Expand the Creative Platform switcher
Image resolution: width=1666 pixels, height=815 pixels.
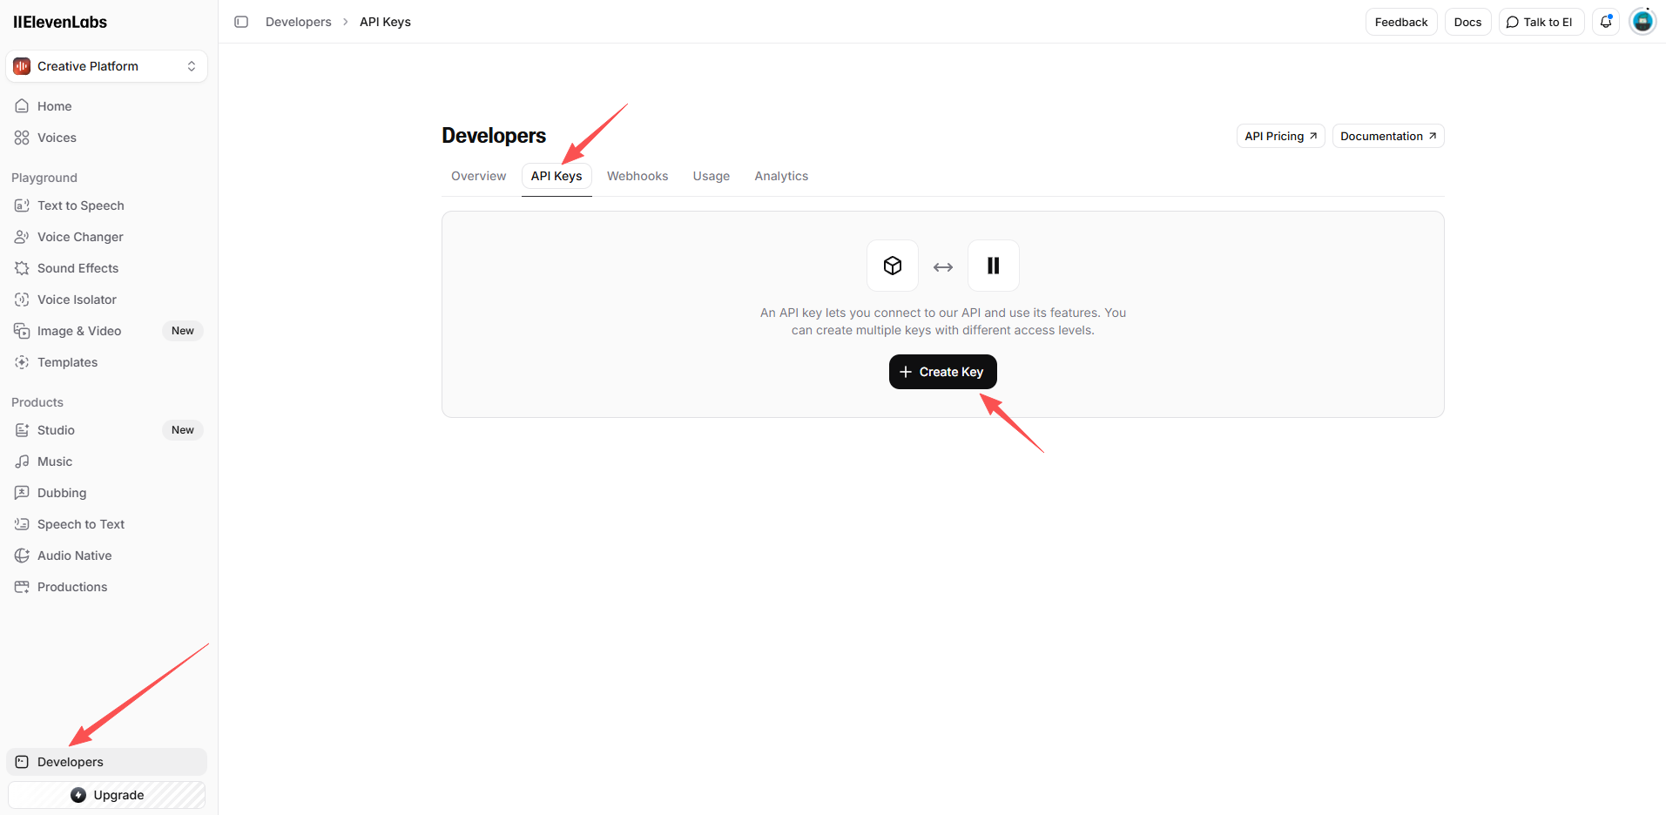(106, 66)
